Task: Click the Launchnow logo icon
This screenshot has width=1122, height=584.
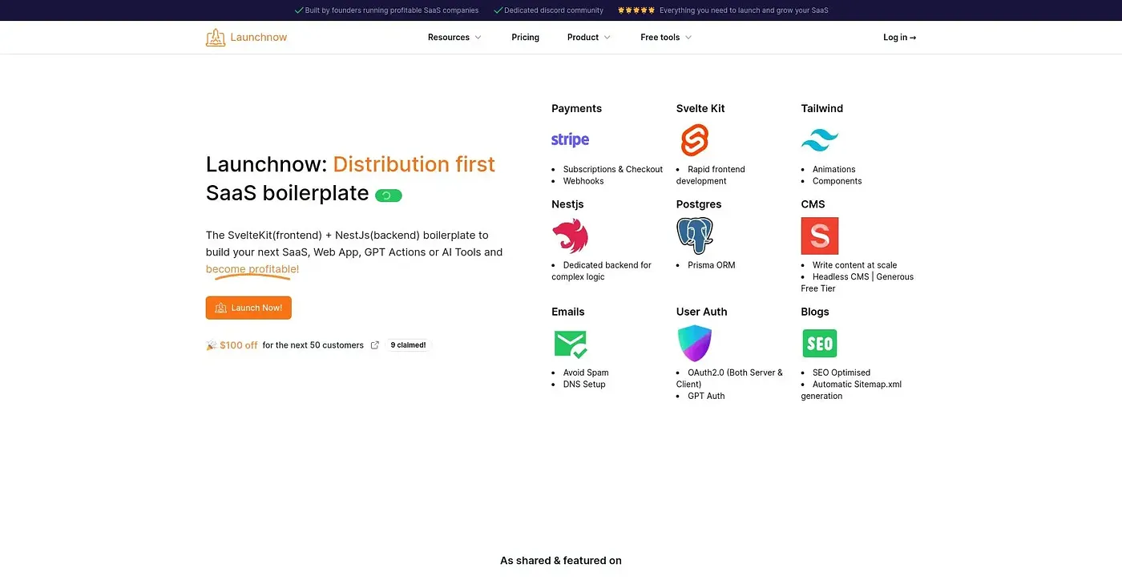Action: click(x=216, y=38)
